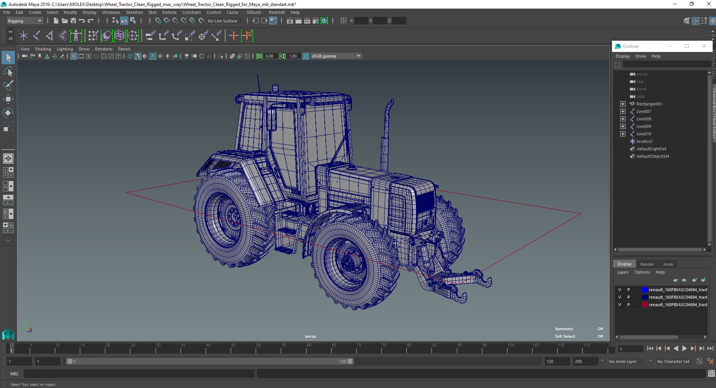This screenshot has height=388, width=716.
Task: Go to end of playback range
Action: (x=710, y=348)
